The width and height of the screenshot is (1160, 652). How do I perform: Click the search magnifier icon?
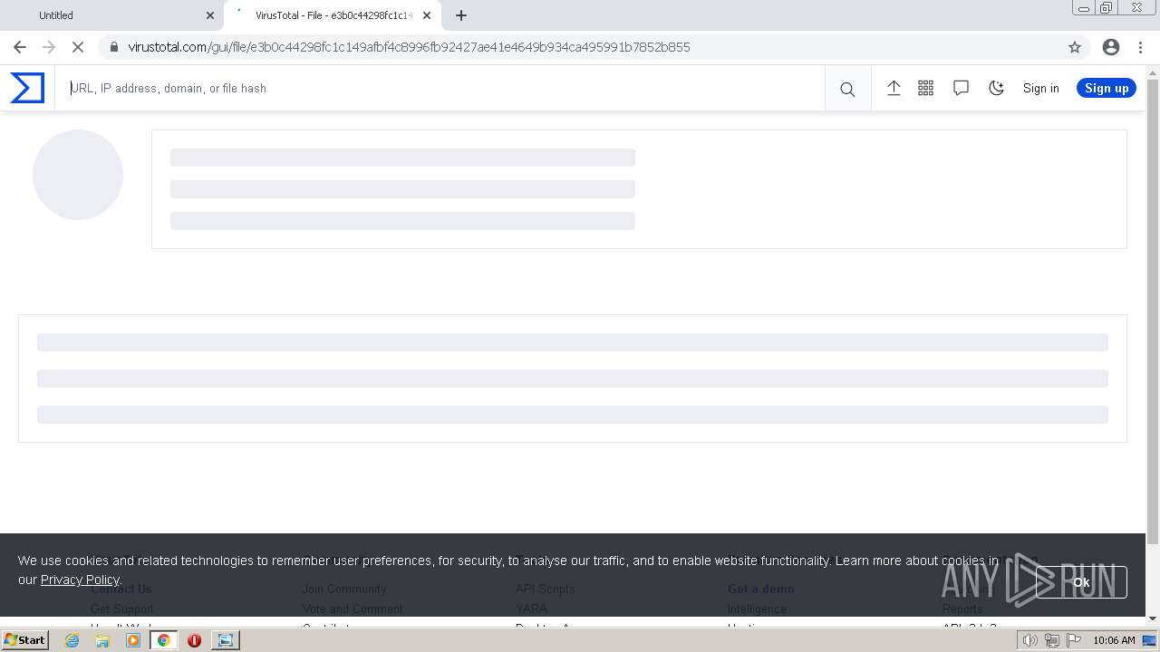[x=847, y=89]
